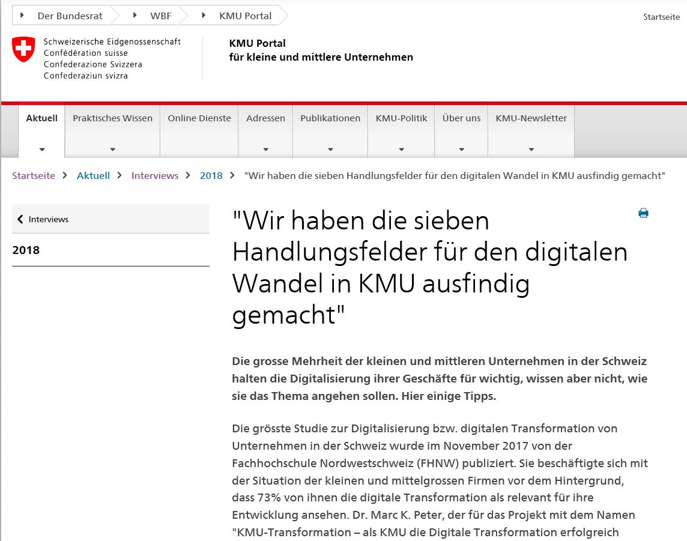Click the back chevron beside Interviews
687x541 pixels.
(20, 220)
